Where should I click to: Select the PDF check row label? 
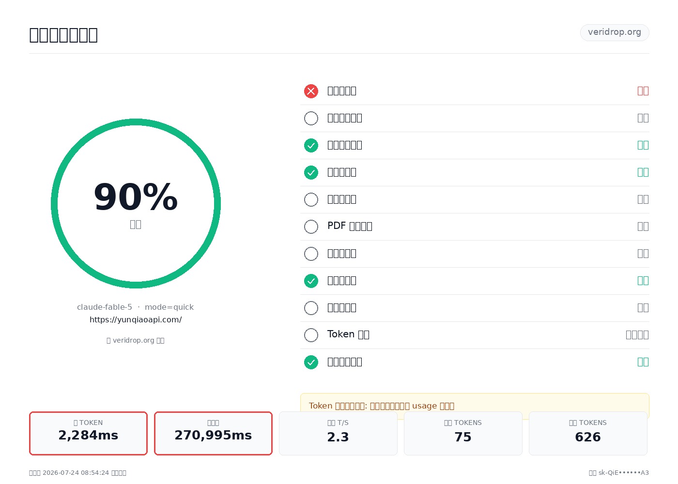(350, 226)
